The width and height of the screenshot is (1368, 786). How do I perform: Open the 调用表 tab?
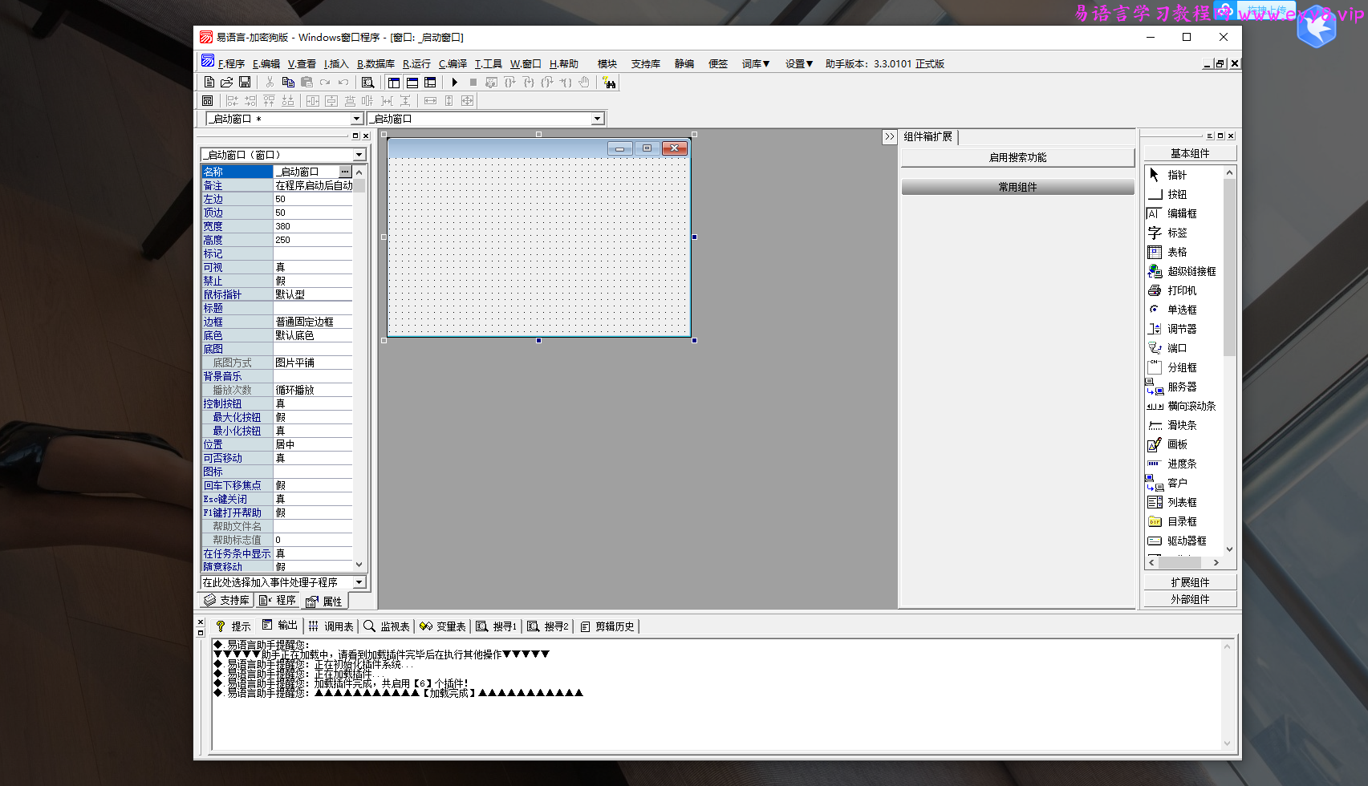coord(331,626)
